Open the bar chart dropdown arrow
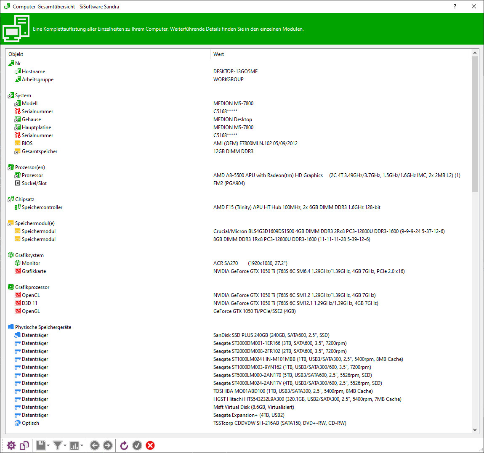The image size is (484, 453). coord(82,445)
